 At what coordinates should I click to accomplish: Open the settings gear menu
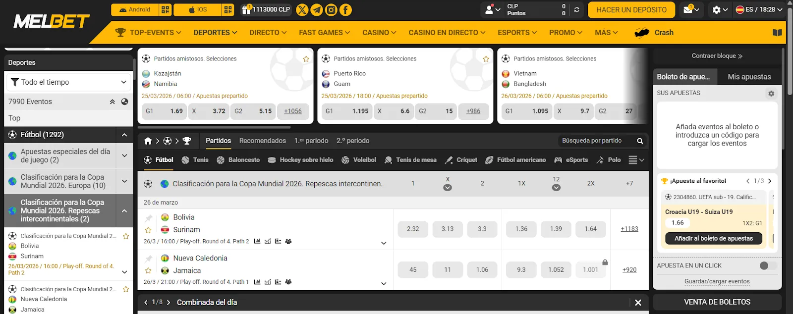tap(720, 9)
